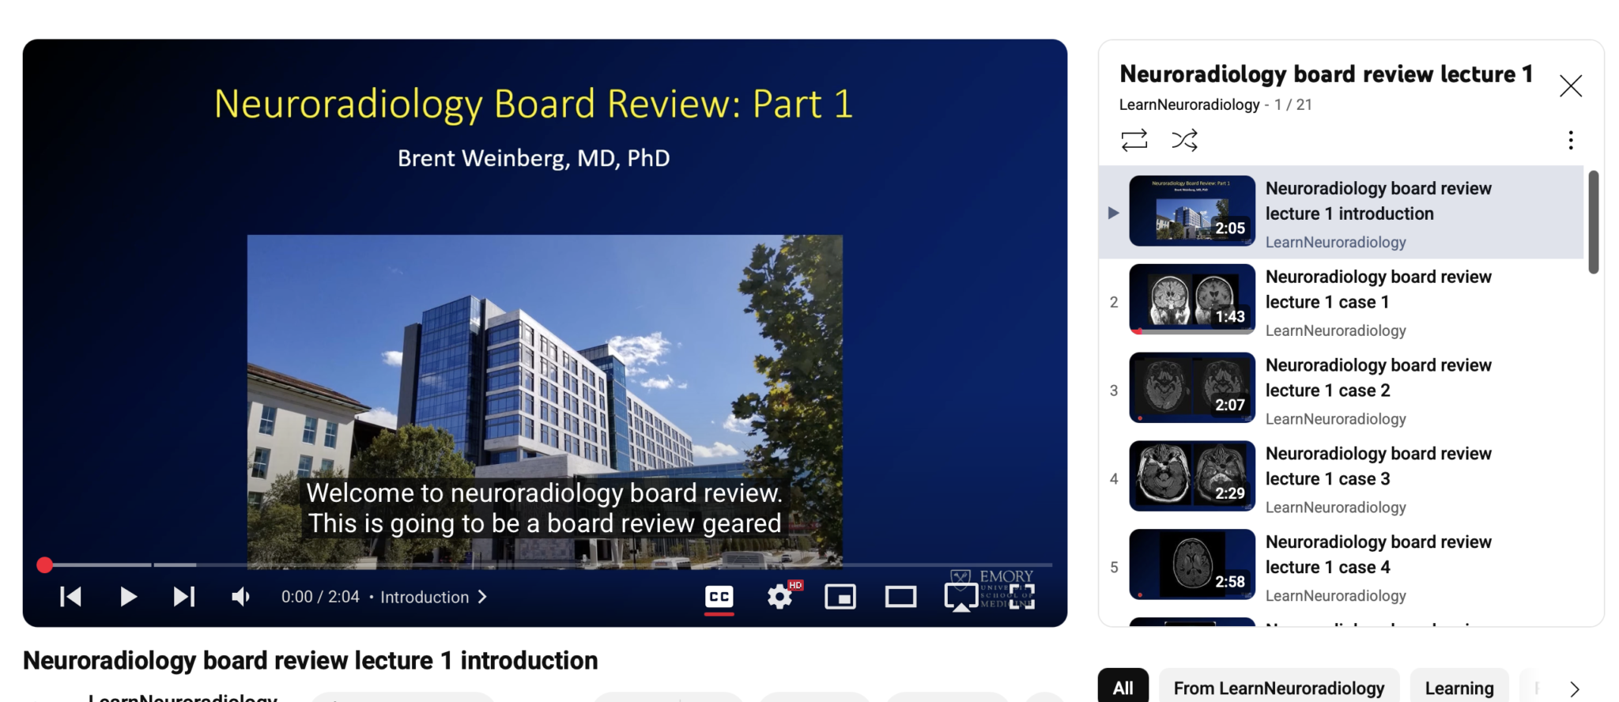This screenshot has height=702, width=1619.
Task: Enter fullscreen mode
Action: coord(1021,597)
